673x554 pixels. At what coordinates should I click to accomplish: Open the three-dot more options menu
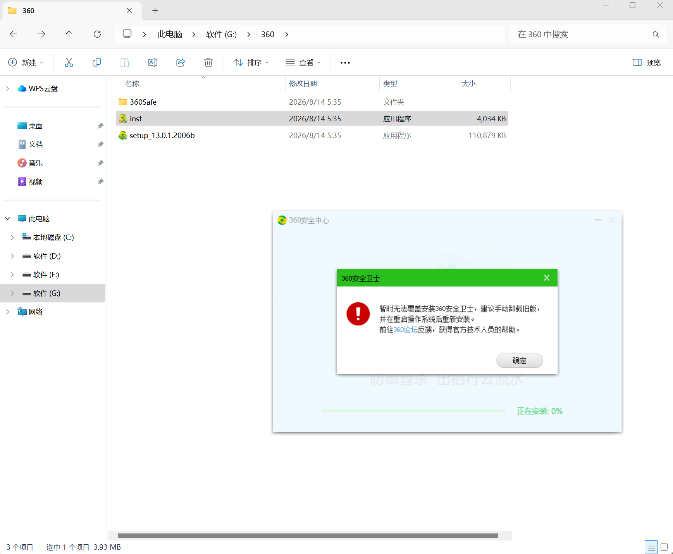click(x=345, y=63)
